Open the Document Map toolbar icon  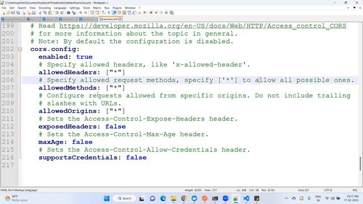pyautogui.click(x=124, y=12)
